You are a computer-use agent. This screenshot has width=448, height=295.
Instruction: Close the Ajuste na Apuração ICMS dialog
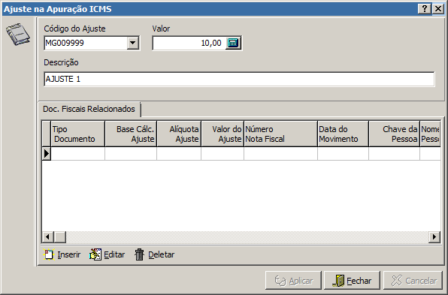[438, 9]
